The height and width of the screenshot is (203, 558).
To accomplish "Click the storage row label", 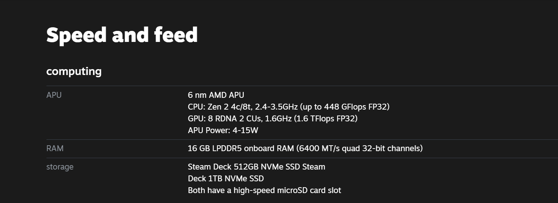I will (60, 167).
